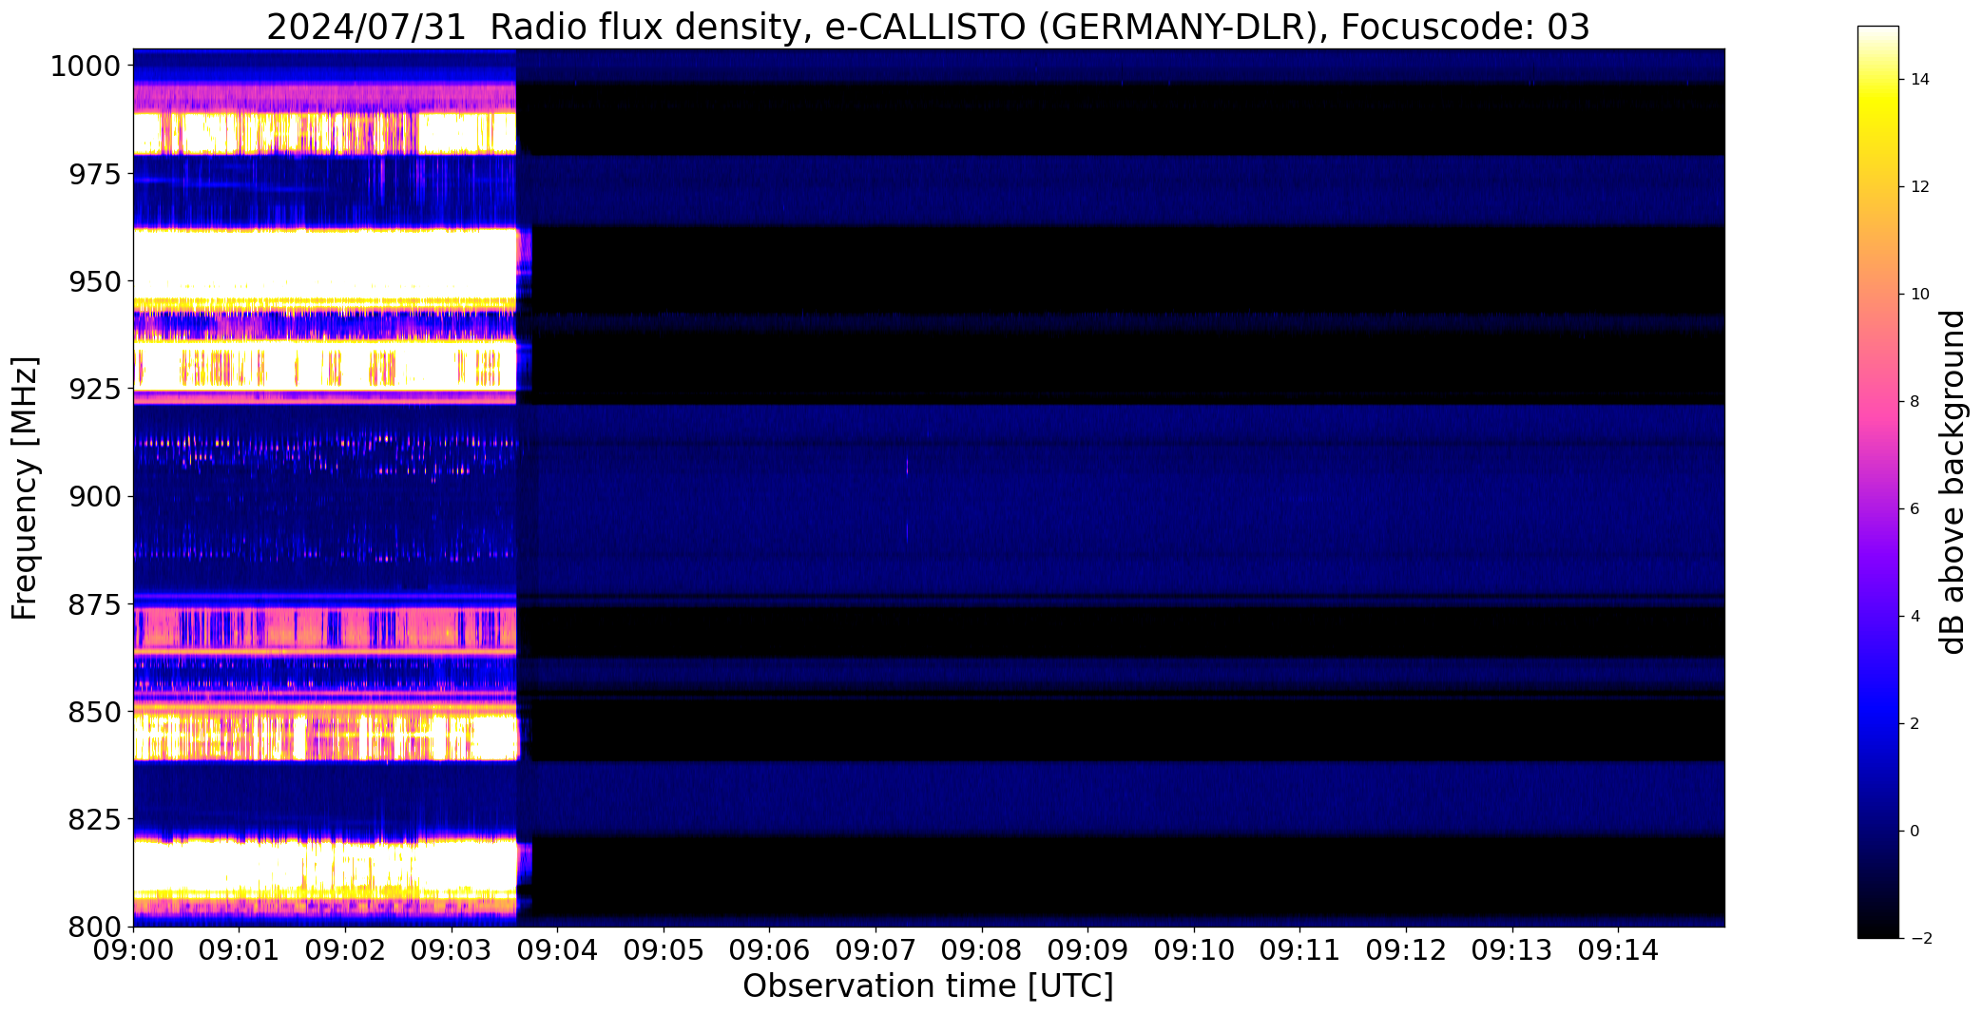1982x1014 pixels.
Task: Click the pink emission band near 870 MHz
Action: pyautogui.click(x=324, y=629)
